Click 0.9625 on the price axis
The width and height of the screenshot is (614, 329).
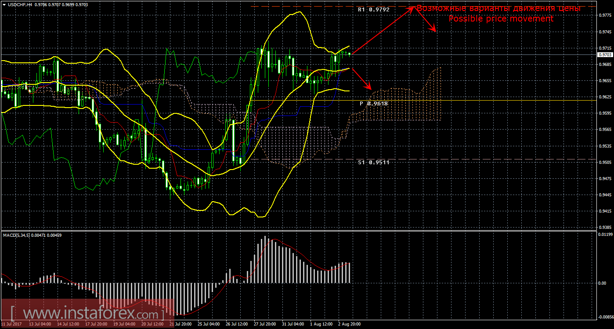(605, 97)
